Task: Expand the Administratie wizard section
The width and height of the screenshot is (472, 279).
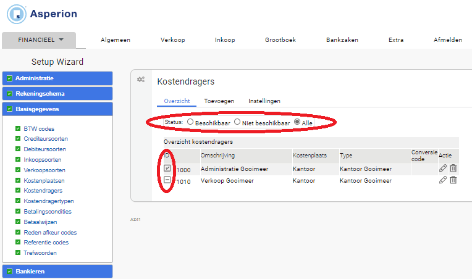Action: [x=57, y=78]
